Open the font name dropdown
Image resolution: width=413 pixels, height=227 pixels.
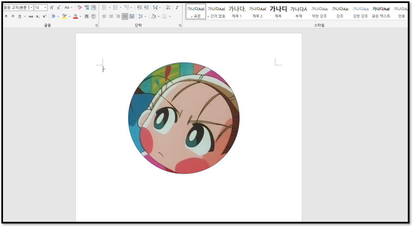tap(31, 8)
